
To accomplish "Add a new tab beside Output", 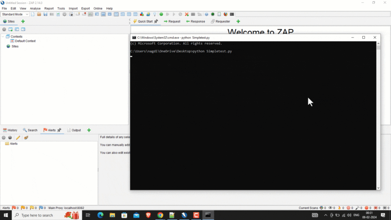I will [89, 130].
